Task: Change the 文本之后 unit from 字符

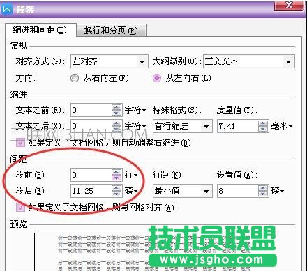Action: [x=135, y=126]
